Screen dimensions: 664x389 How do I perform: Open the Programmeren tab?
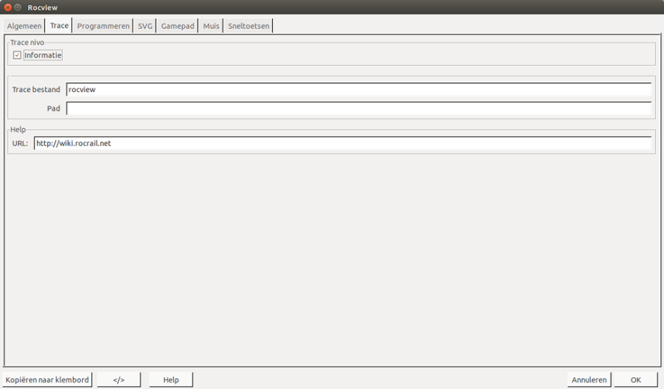[103, 26]
